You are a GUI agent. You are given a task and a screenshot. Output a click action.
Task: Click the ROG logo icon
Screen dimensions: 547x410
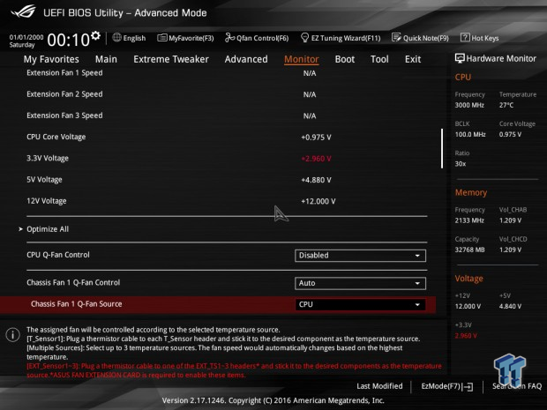point(23,11)
